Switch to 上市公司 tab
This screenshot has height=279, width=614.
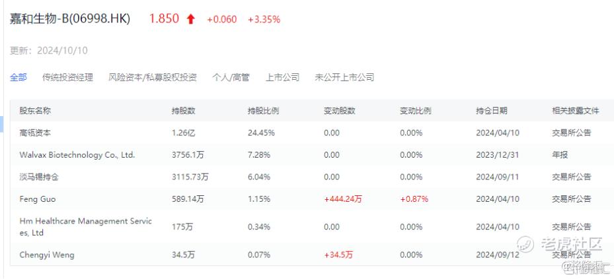282,77
